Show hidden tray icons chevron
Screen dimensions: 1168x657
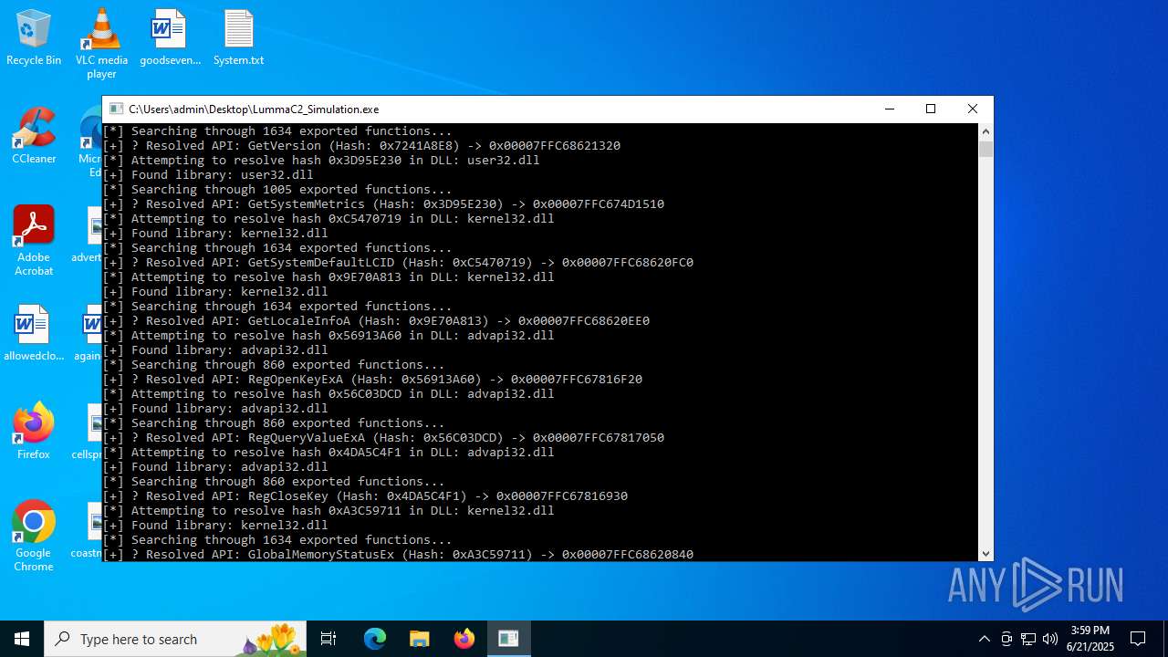coord(984,639)
